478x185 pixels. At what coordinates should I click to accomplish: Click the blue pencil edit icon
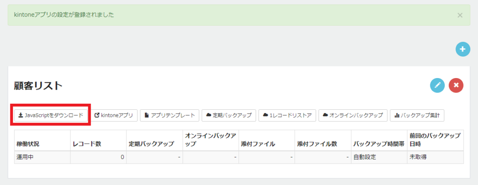[437, 85]
